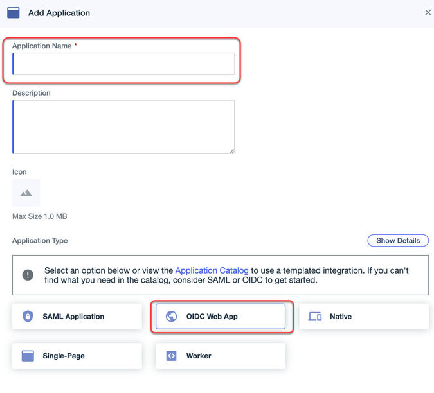The height and width of the screenshot is (393, 434).
Task: Click the Add Application title text
Action: [59, 13]
